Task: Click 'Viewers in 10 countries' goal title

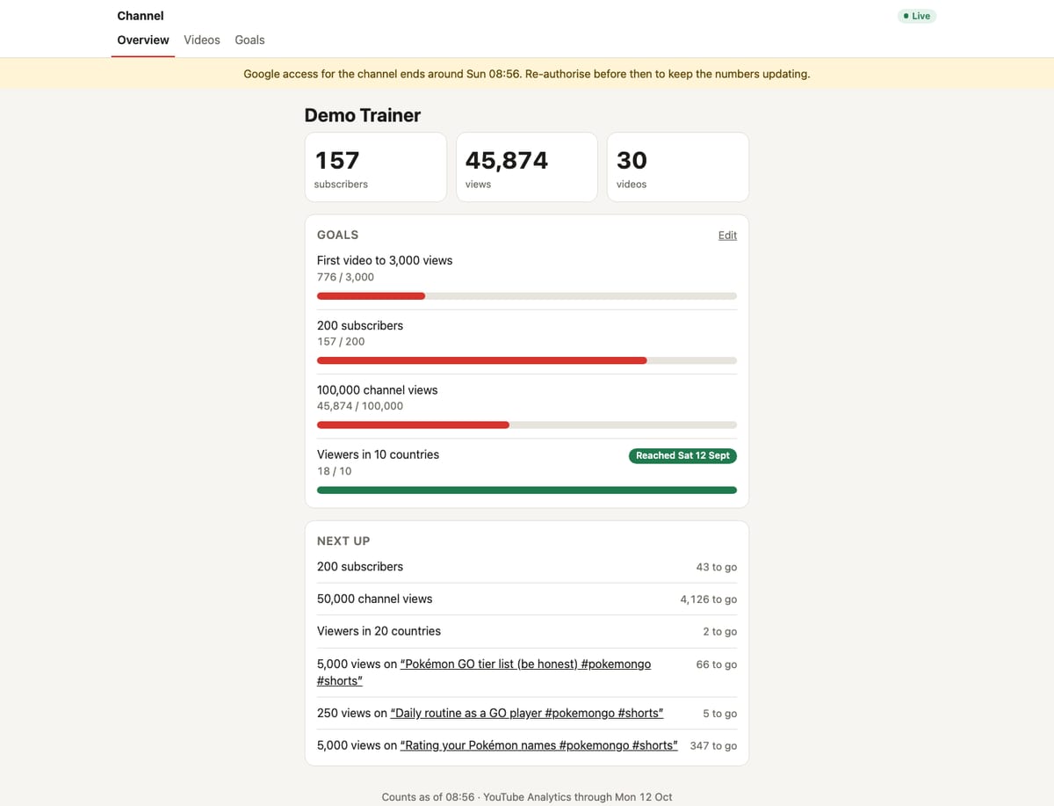Action: click(378, 454)
